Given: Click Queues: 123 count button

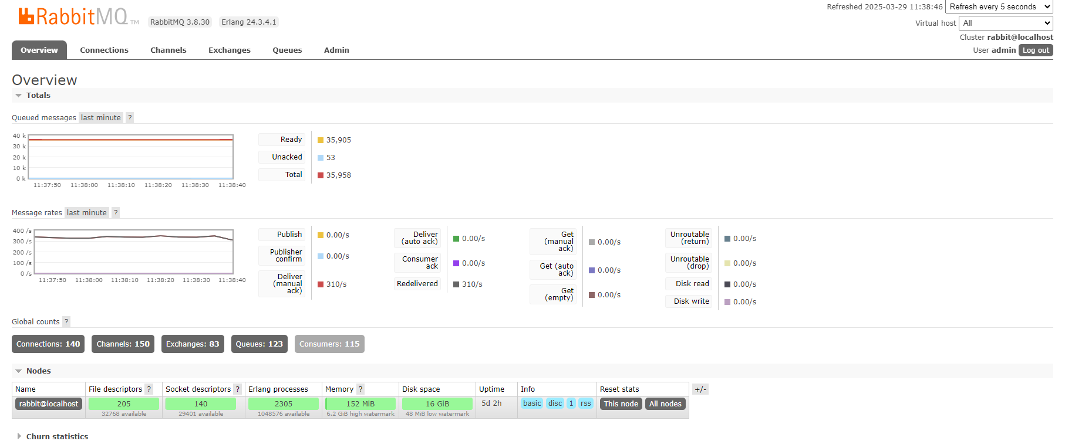Looking at the screenshot, I should pyautogui.click(x=259, y=344).
